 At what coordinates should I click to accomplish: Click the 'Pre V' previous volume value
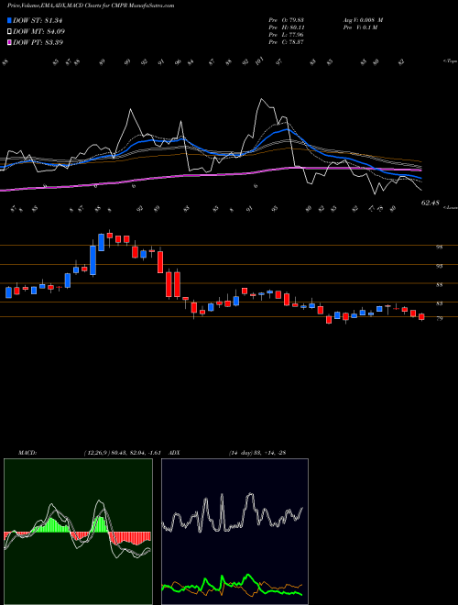click(x=360, y=27)
